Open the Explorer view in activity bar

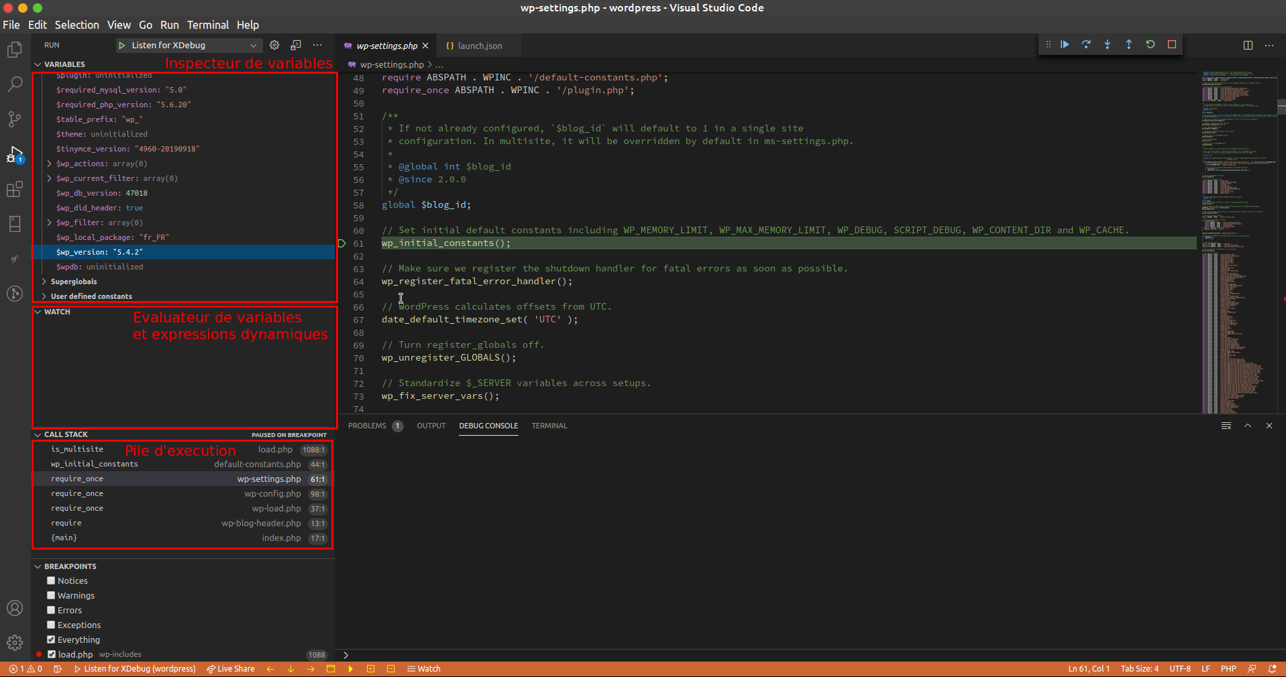pos(15,50)
